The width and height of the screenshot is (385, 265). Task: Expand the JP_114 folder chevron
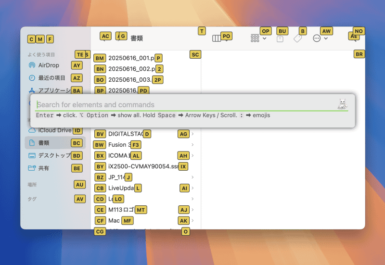(x=193, y=177)
